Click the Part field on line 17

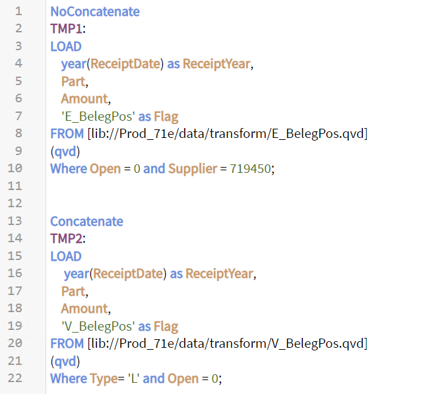point(73,292)
